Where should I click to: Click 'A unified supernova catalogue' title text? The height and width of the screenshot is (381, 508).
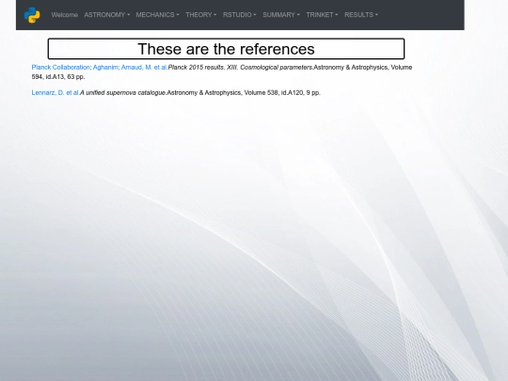point(123,92)
